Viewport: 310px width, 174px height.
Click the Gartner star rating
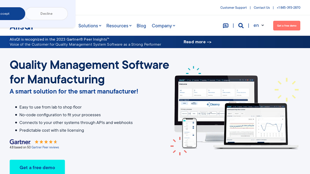pos(46,142)
